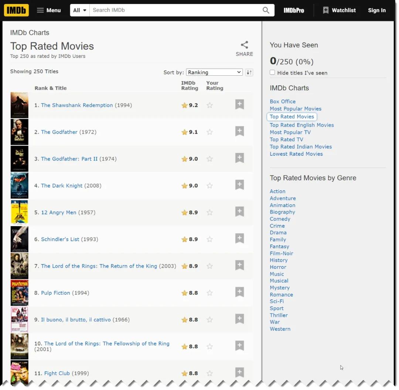Click 12 Angry Men poster thumbnail
The width and height of the screenshot is (399, 390).
click(19, 212)
